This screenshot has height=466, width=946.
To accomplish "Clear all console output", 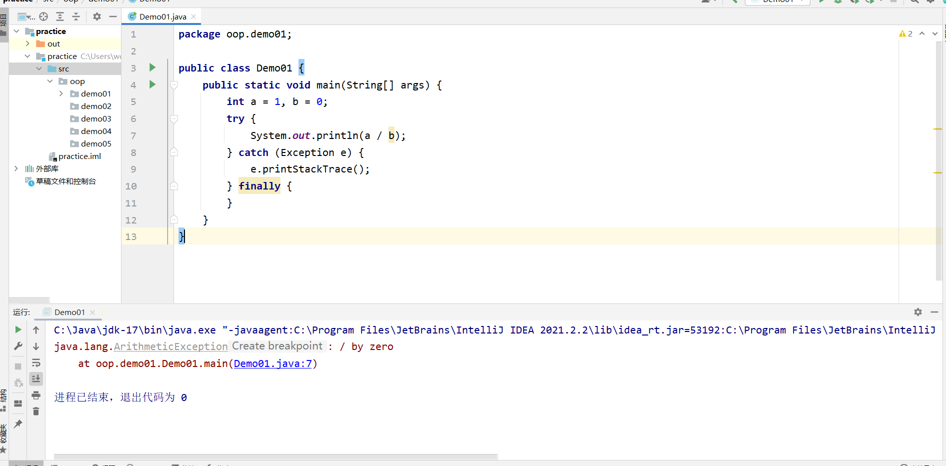I will point(36,411).
